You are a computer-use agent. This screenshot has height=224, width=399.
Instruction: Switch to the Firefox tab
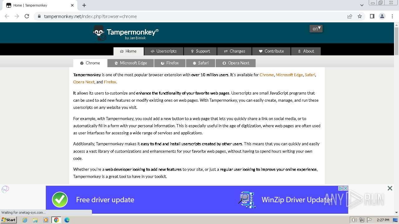point(170,63)
